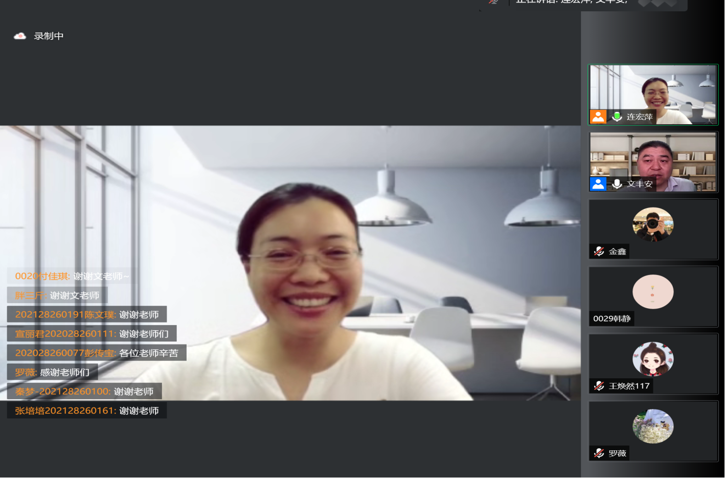Select 文丰安's video thumbnail
The width and height of the screenshot is (725, 478).
[653, 162]
